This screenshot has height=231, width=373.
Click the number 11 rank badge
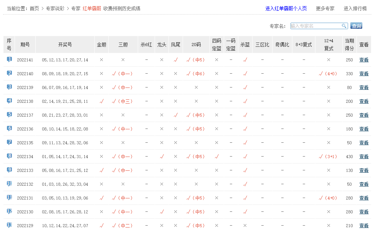pyautogui.click(x=9, y=198)
